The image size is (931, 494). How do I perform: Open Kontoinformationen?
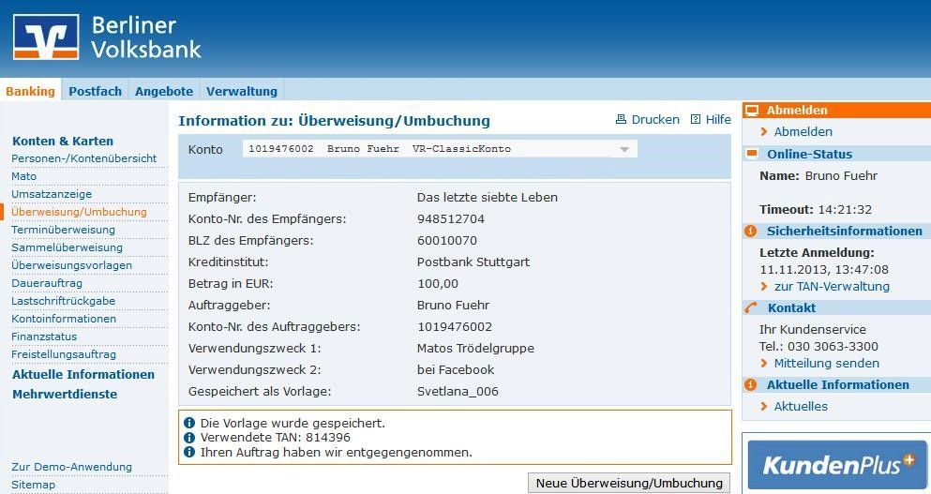coord(64,319)
